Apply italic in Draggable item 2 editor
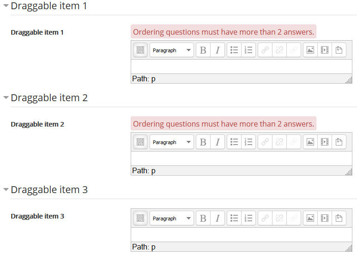Screen dimensions: 357x255 [x=218, y=142]
